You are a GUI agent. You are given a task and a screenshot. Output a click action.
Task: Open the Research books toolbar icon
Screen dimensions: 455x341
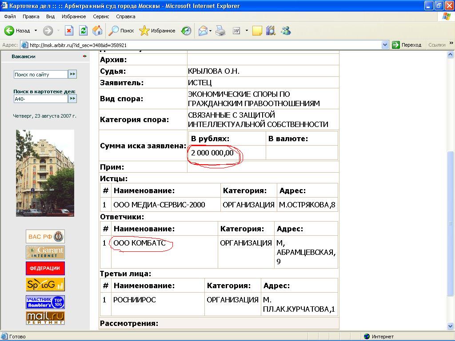(271, 31)
